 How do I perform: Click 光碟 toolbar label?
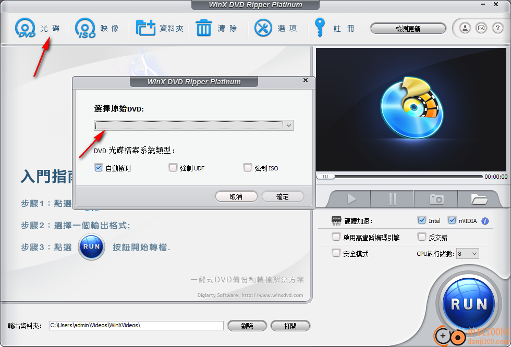tap(50, 29)
